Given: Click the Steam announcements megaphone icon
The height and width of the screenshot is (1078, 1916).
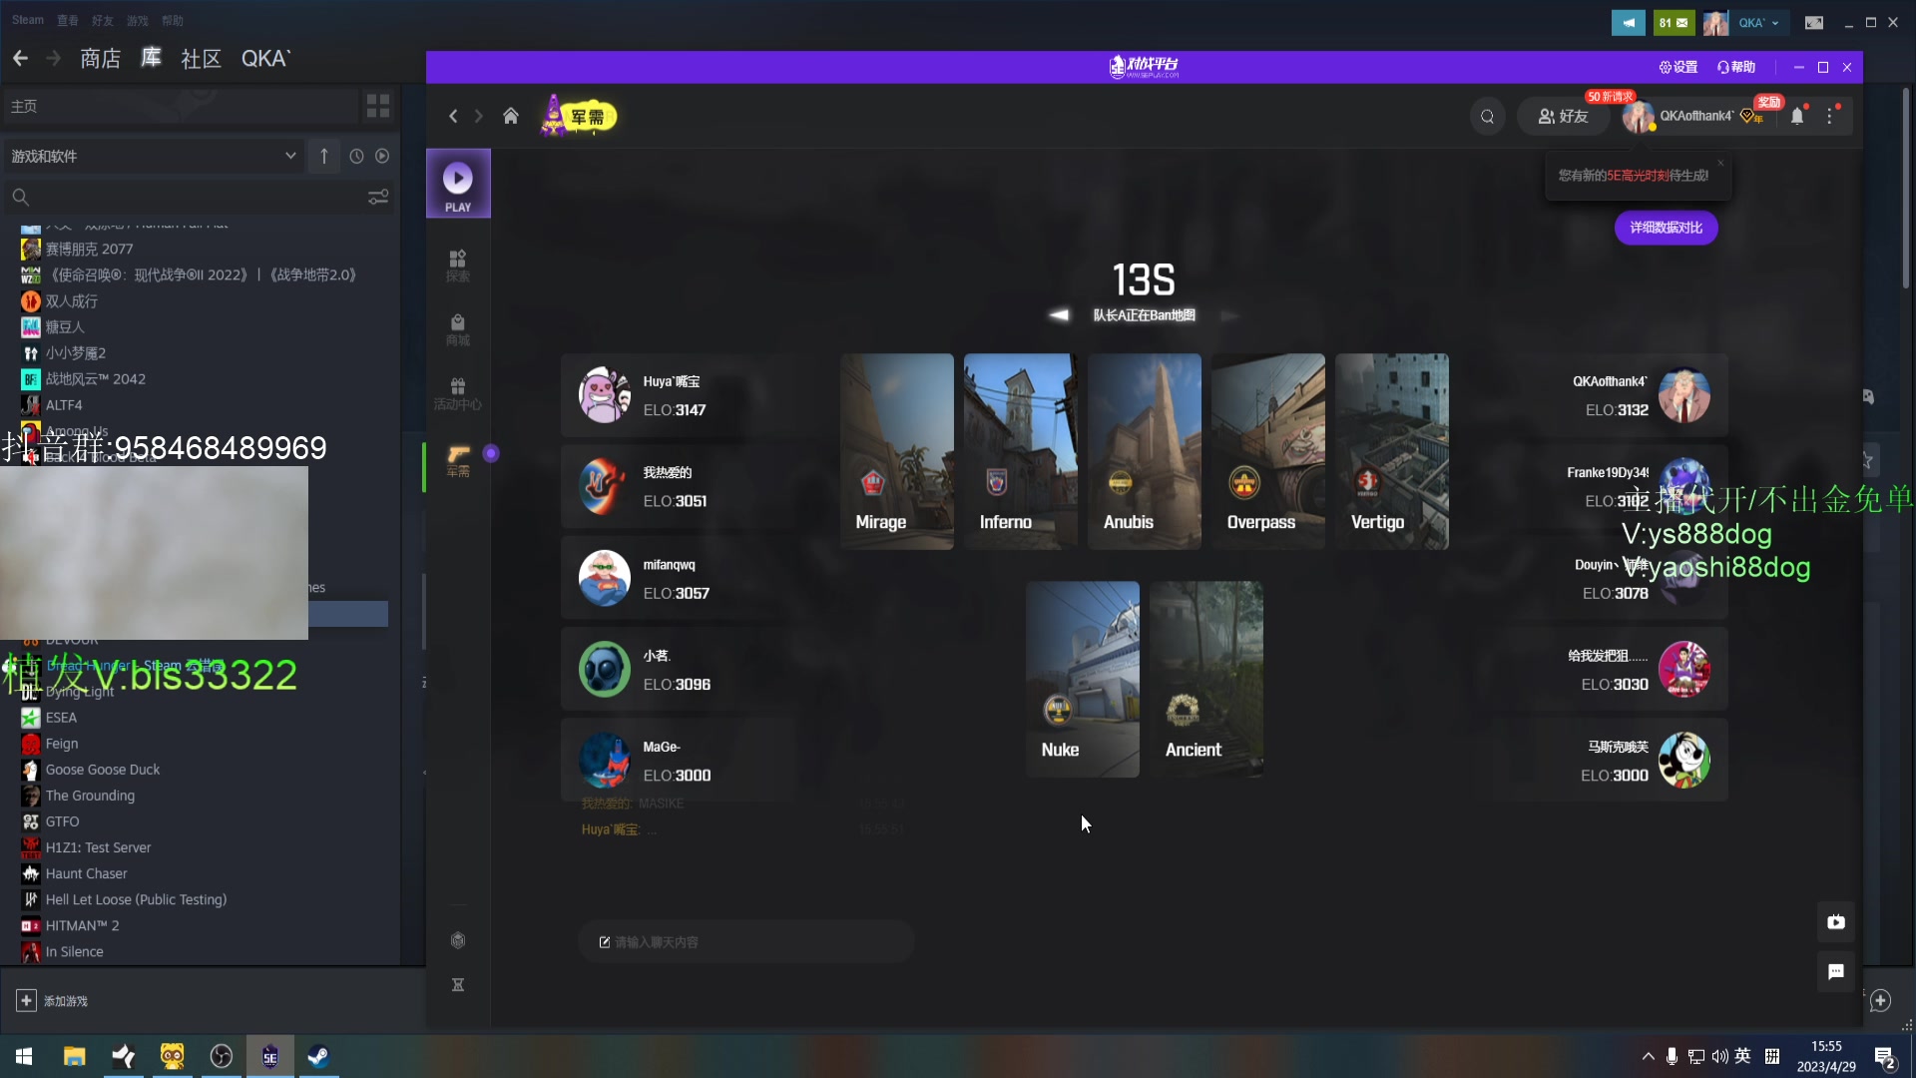Looking at the screenshot, I should click(1628, 22).
